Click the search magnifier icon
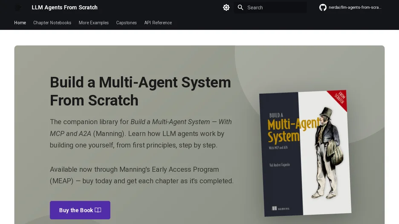This screenshot has height=224, width=399. [240, 8]
